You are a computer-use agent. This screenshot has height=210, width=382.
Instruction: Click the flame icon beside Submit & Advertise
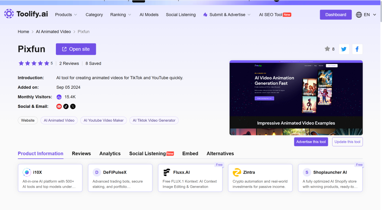[x=205, y=14]
